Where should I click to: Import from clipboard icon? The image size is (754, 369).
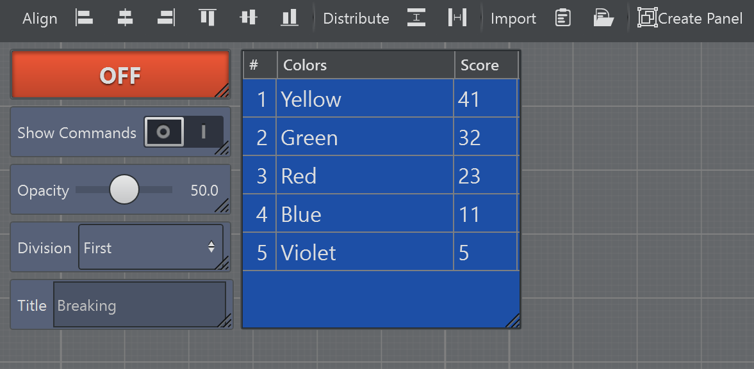562,18
